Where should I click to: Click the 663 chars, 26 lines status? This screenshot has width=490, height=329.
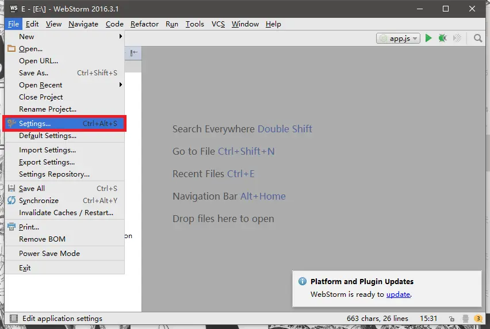pyautogui.click(x=377, y=319)
